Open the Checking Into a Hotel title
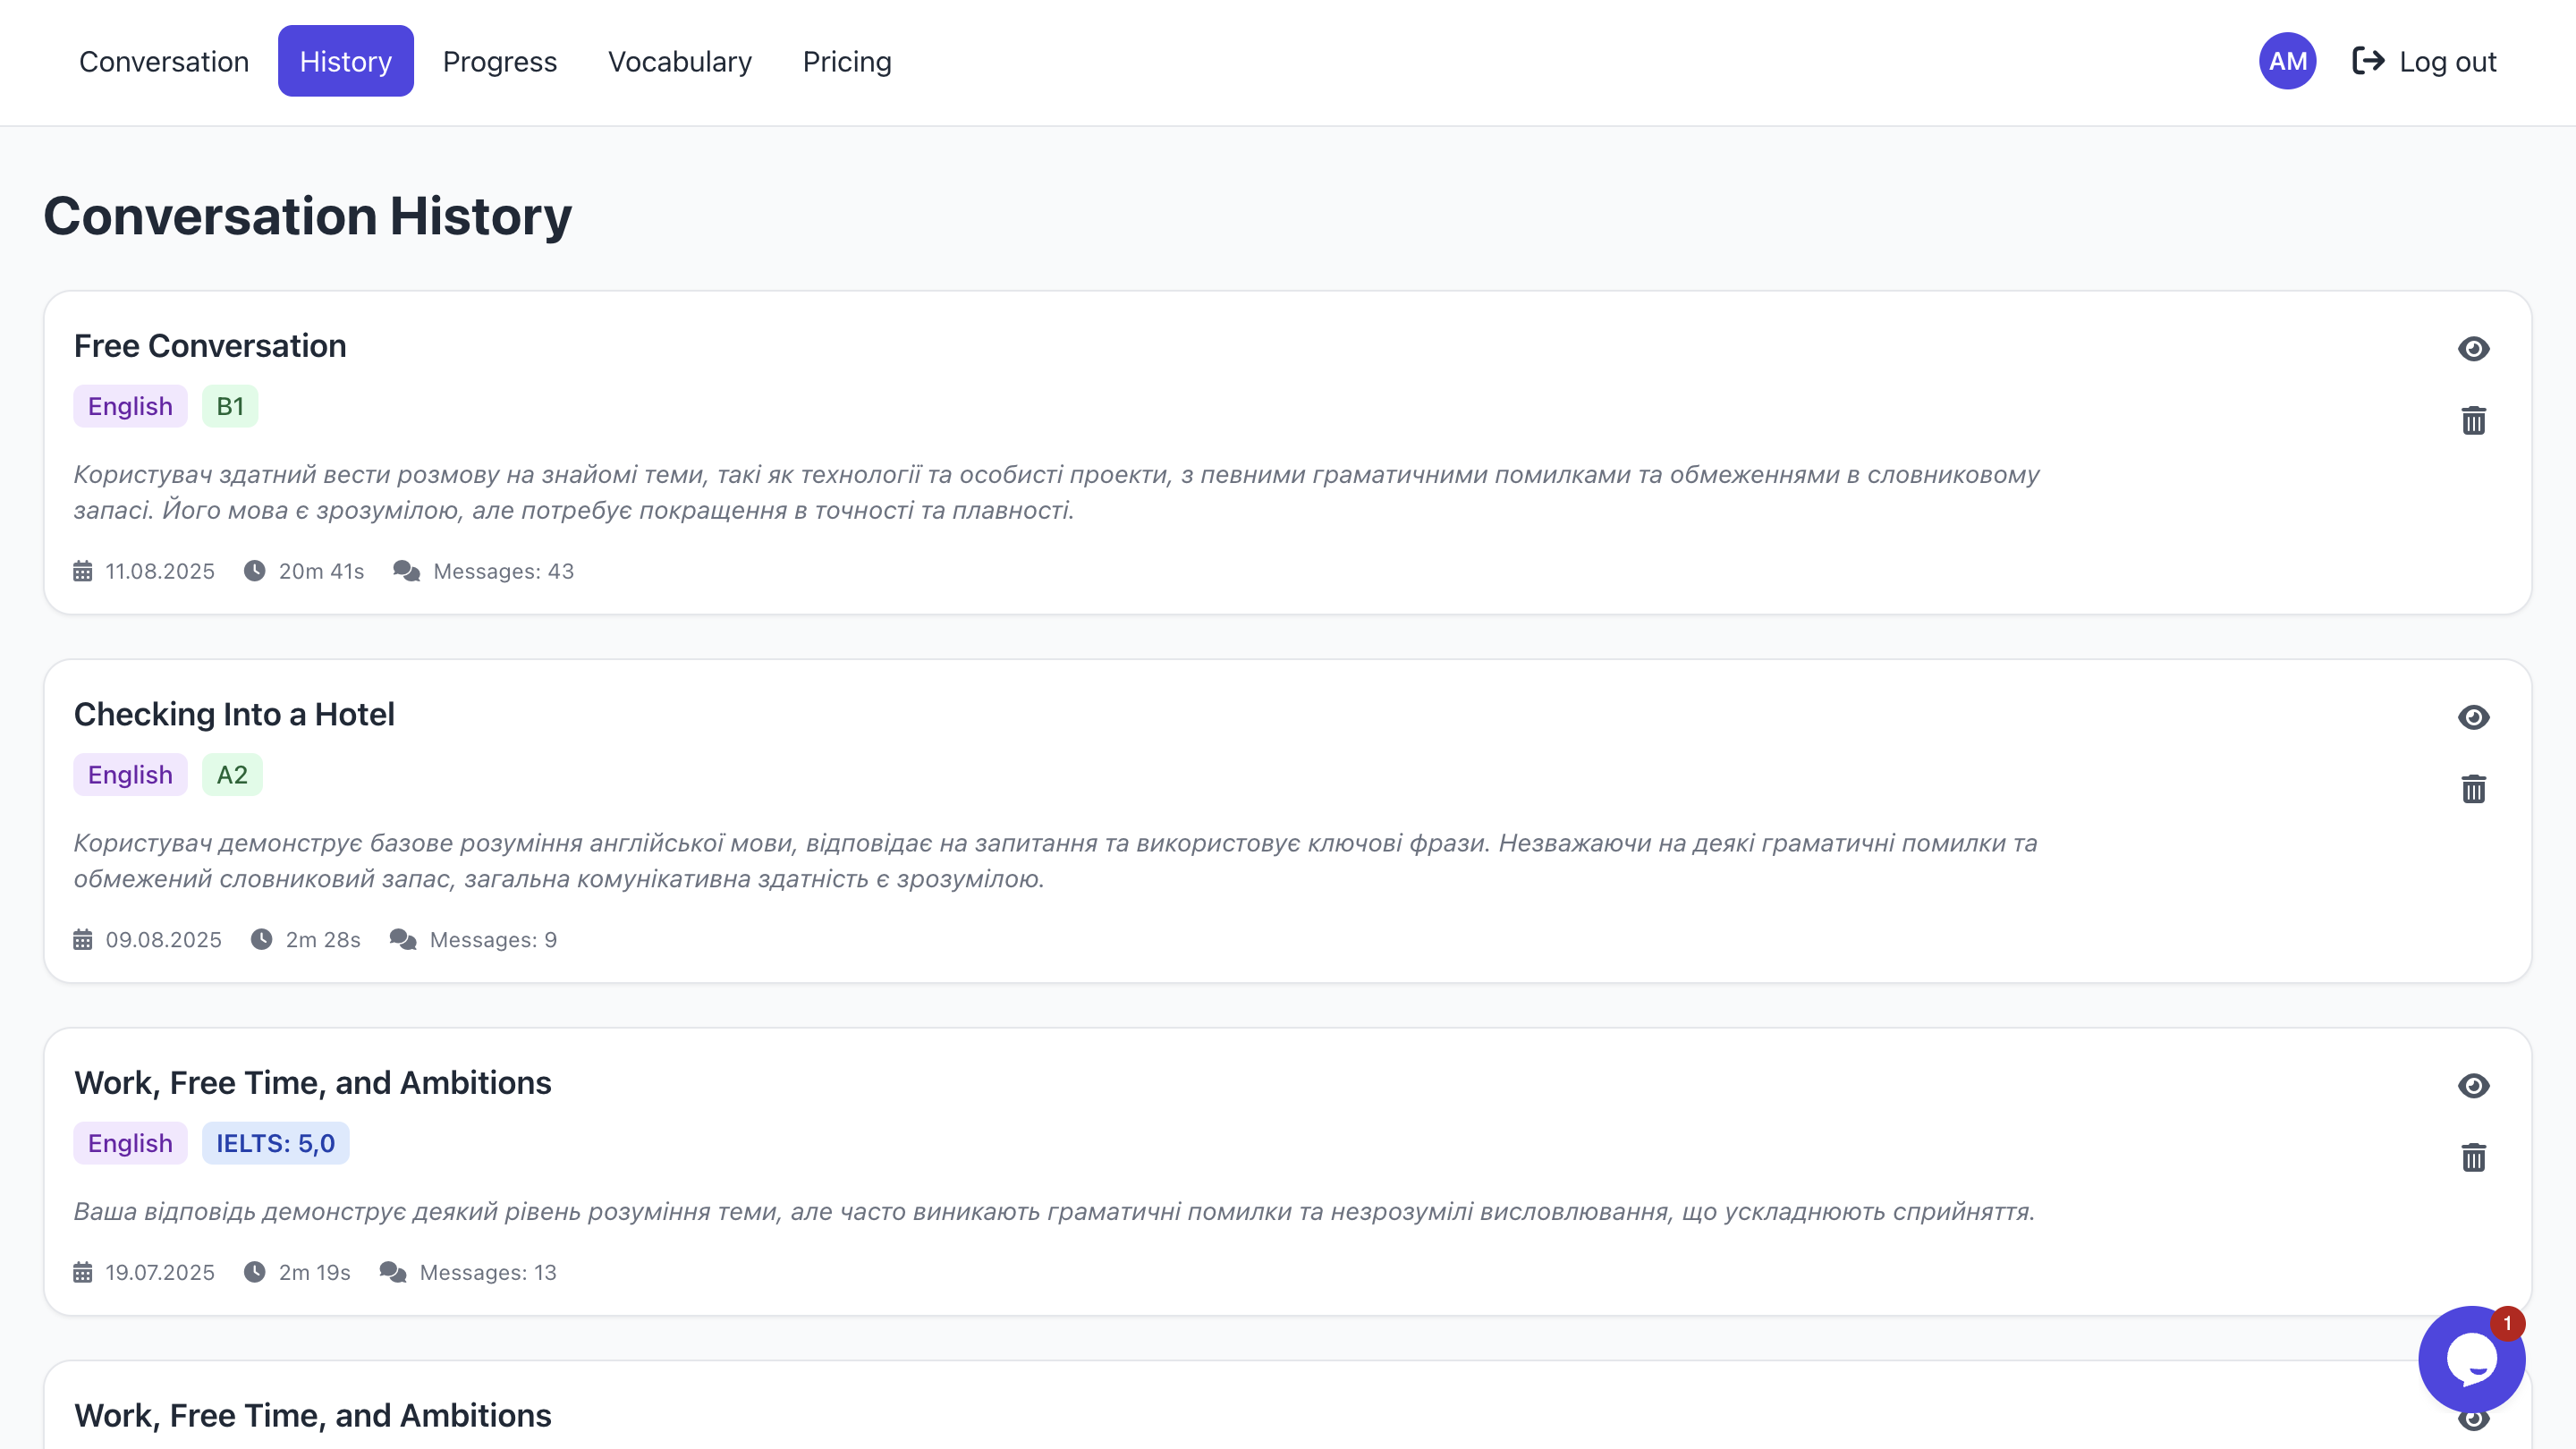 click(234, 714)
